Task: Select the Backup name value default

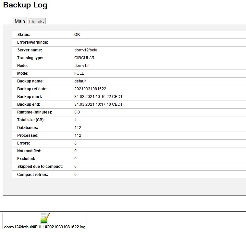Action: coord(80,81)
